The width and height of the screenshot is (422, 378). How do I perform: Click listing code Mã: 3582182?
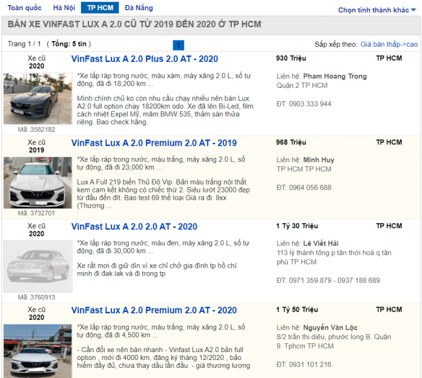[37, 129]
